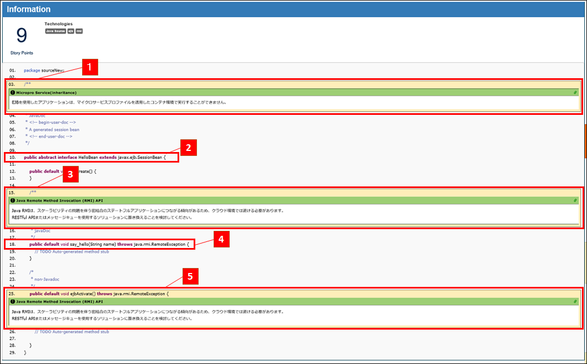
Task: Open the link icon of the RMI hint under line 25
Action: (x=575, y=302)
